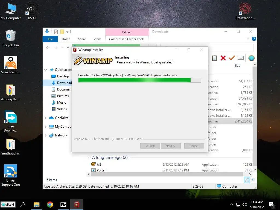Select the Portal file in the list

(x=98, y=170)
